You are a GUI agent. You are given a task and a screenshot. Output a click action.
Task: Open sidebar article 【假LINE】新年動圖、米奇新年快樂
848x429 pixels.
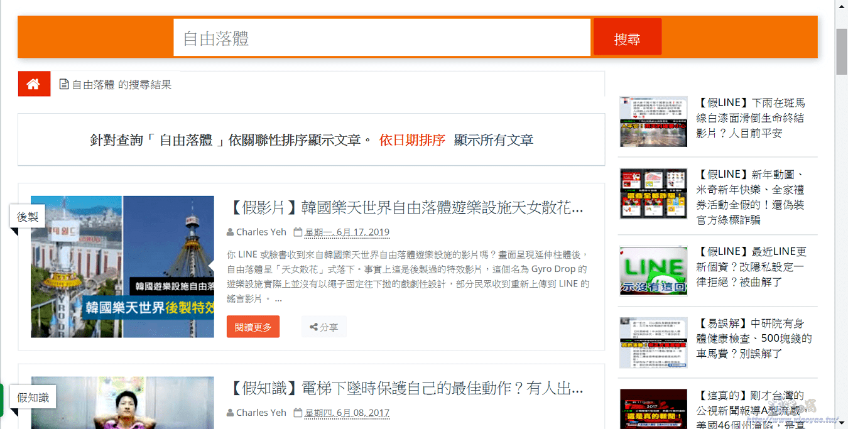click(x=751, y=197)
